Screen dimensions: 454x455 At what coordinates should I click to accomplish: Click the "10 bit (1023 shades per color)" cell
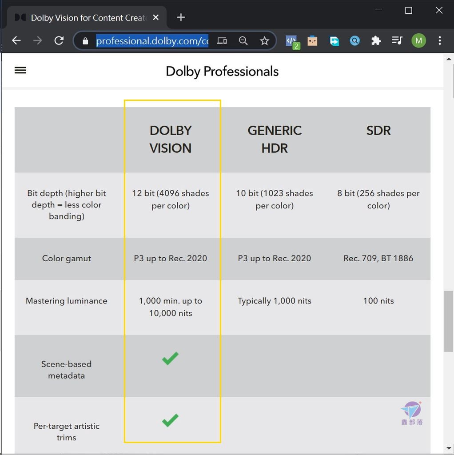[x=275, y=200]
